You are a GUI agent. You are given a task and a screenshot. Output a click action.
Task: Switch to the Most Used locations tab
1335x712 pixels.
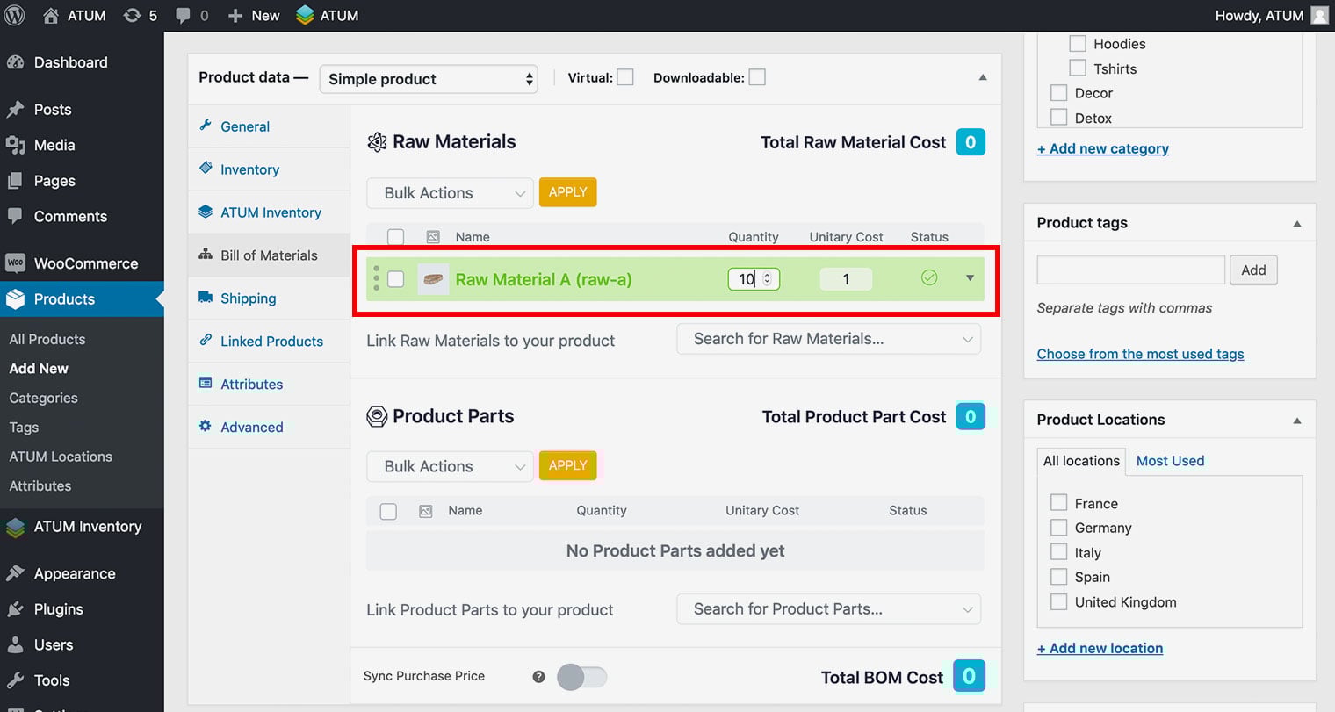click(1170, 461)
